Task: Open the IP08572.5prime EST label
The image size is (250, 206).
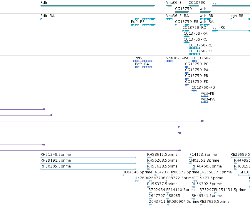Action: pyautogui.click(x=185, y=172)
